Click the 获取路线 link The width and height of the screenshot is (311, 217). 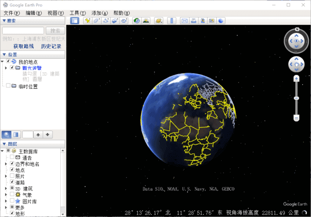(x=23, y=46)
